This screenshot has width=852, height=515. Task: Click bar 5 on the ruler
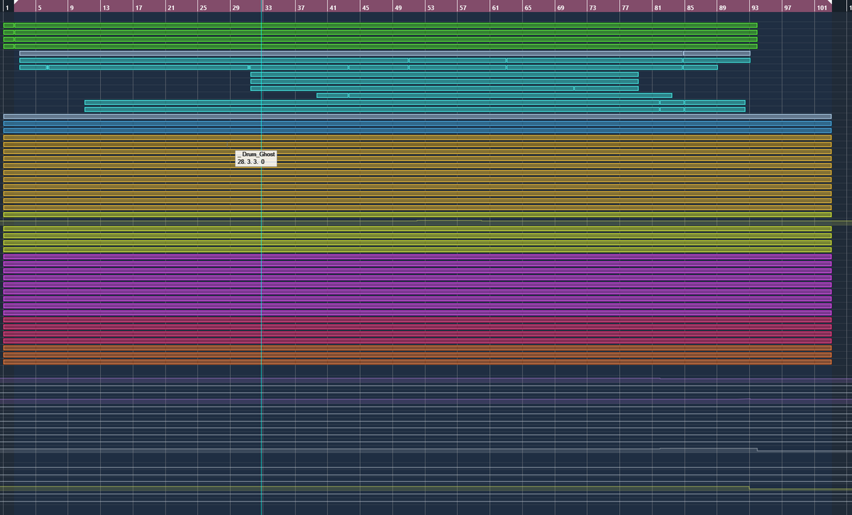coord(40,8)
